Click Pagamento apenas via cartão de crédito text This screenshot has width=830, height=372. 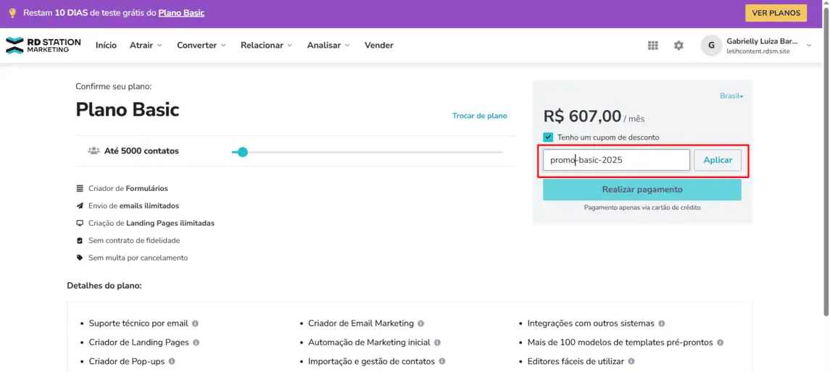point(642,208)
